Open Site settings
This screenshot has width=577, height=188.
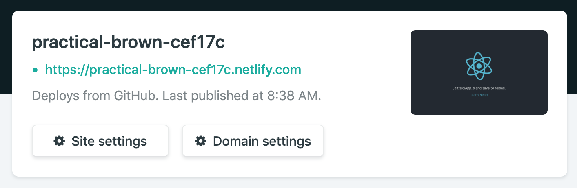click(x=100, y=141)
